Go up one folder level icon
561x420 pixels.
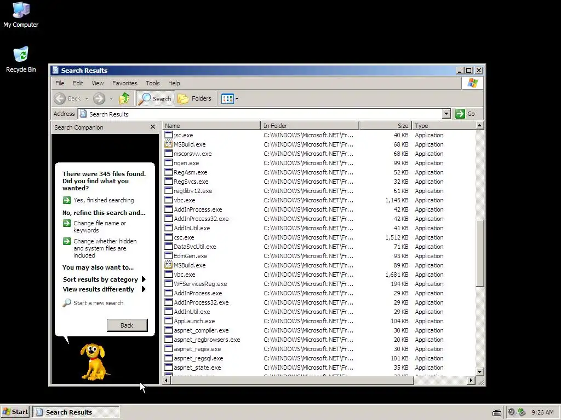point(124,98)
